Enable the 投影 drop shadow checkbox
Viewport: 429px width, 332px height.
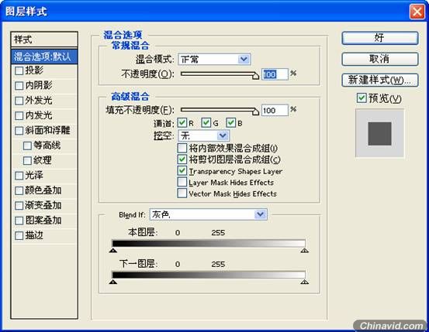coord(19,70)
